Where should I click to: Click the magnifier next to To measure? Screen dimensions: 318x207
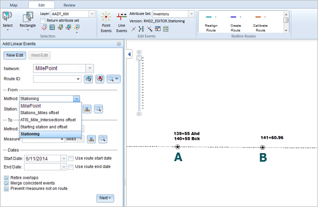click(x=103, y=139)
